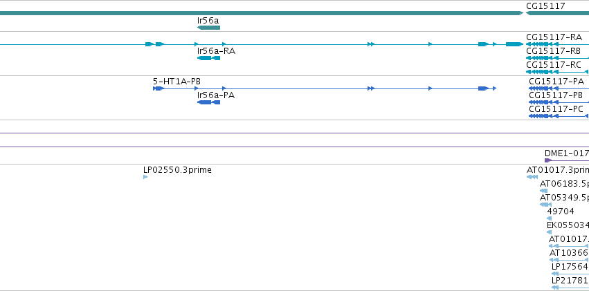This screenshot has width=589, height=291.
Task: Select the DME1-017 purple feature block
Action: (547, 160)
